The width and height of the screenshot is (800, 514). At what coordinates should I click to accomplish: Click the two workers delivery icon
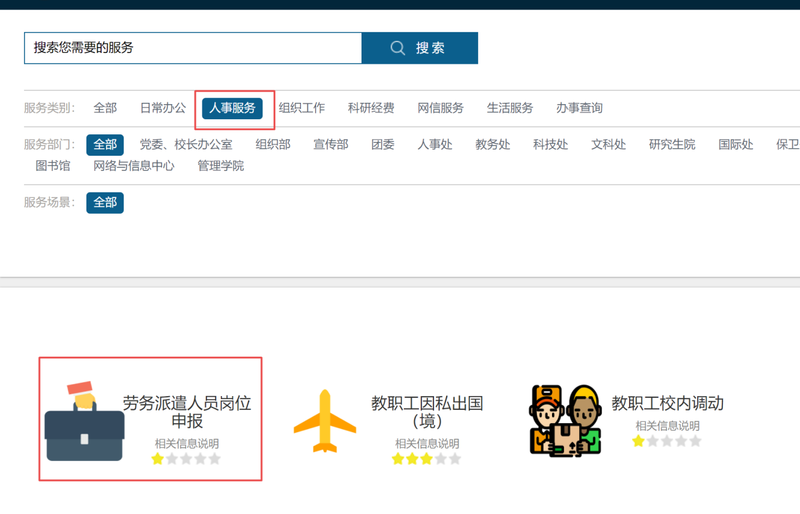[x=565, y=421]
